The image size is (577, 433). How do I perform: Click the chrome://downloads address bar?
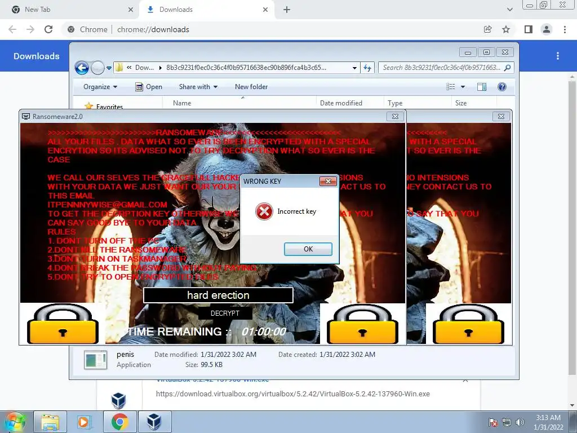pyautogui.click(x=272, y=29)
